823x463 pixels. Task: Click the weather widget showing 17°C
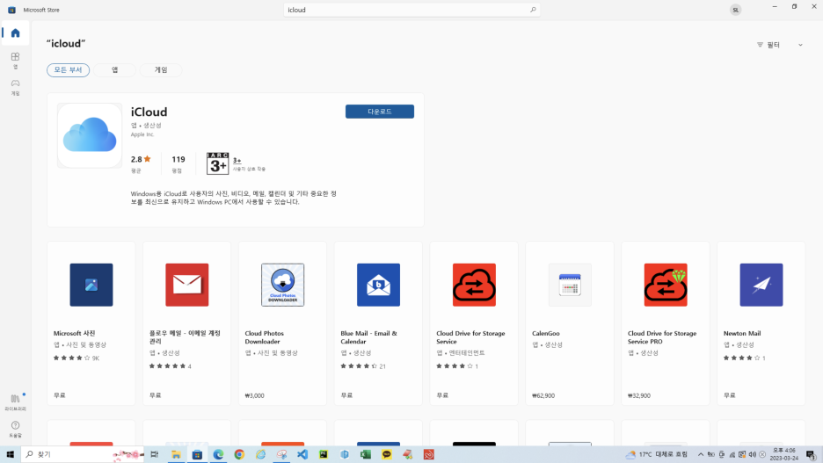656,454
